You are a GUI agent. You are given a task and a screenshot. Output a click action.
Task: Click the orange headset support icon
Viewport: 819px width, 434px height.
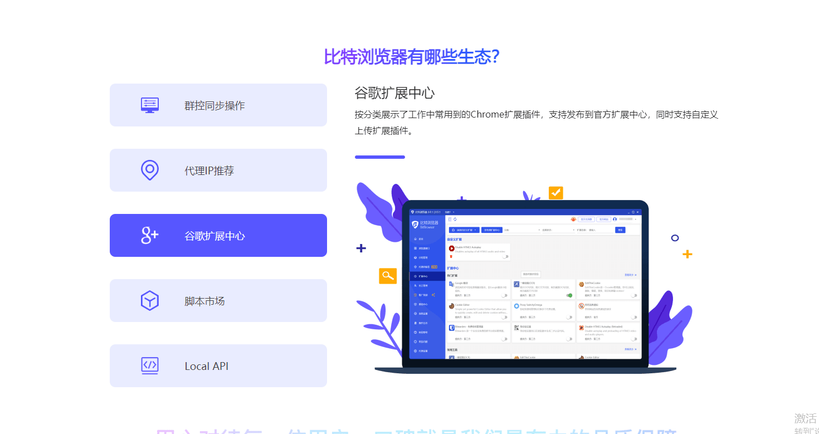coord(573,220)
